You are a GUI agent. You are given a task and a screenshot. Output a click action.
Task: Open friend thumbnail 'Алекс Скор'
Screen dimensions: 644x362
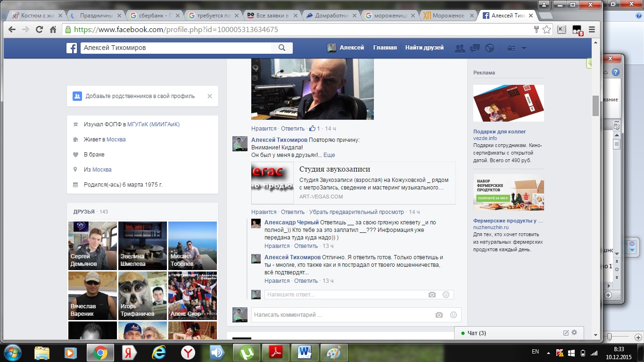click(x=192, y=296)
